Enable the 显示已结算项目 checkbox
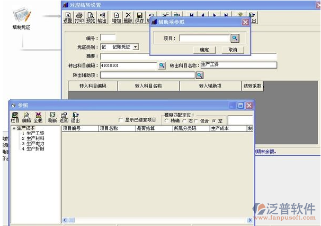The height and width of the screenshot is (226, 321). (121, 120)
